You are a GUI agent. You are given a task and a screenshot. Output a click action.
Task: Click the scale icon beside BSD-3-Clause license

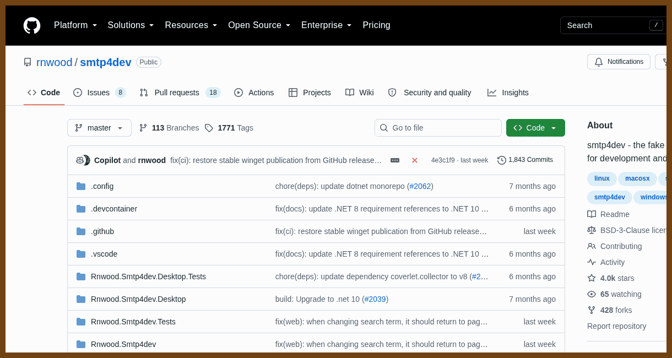592,230
